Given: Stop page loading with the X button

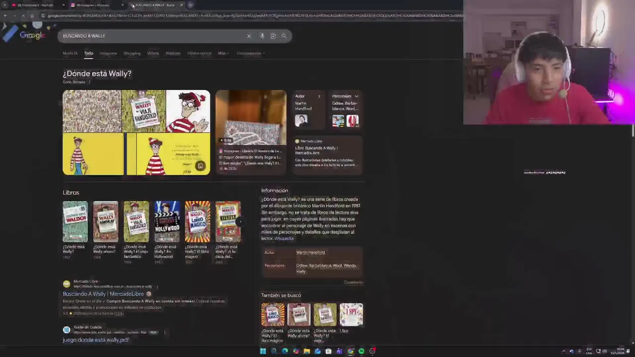Looking at the screenshot, I should pyautogui.click(x=23, y=15).
